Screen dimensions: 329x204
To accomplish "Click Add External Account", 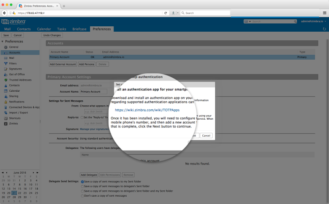I will [x=63, y=64].
